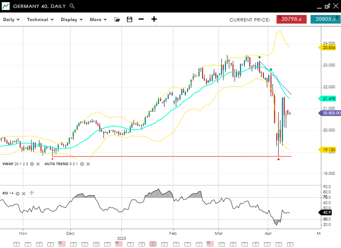This screenshot has width=341, height=248.
Task: Detach the chart using pop-out window icon
Action: 327,6
